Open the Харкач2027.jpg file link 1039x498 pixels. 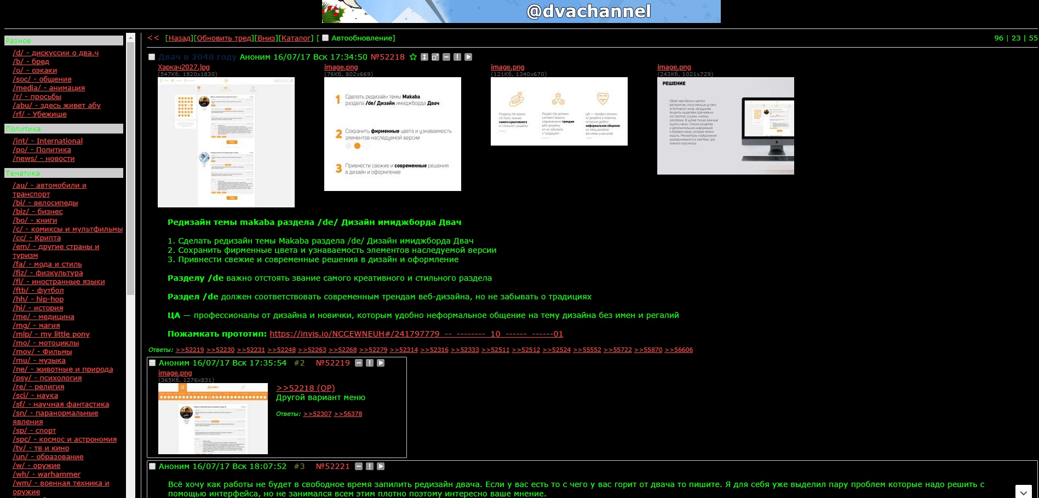point(183,67)
